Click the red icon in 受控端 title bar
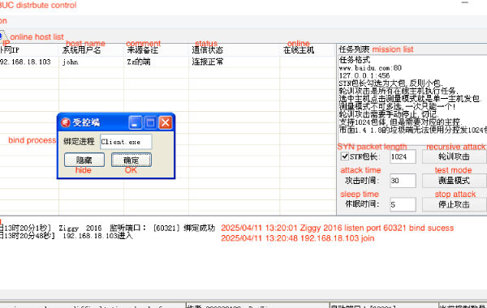487x308 pixels. (x=65, y=122)
